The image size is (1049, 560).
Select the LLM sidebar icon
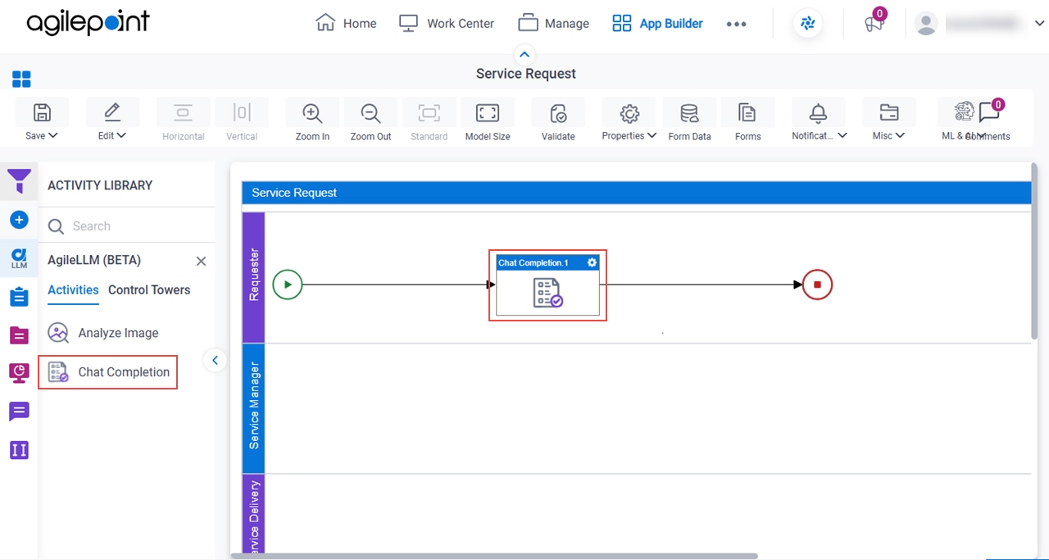[x=19, y=258]
